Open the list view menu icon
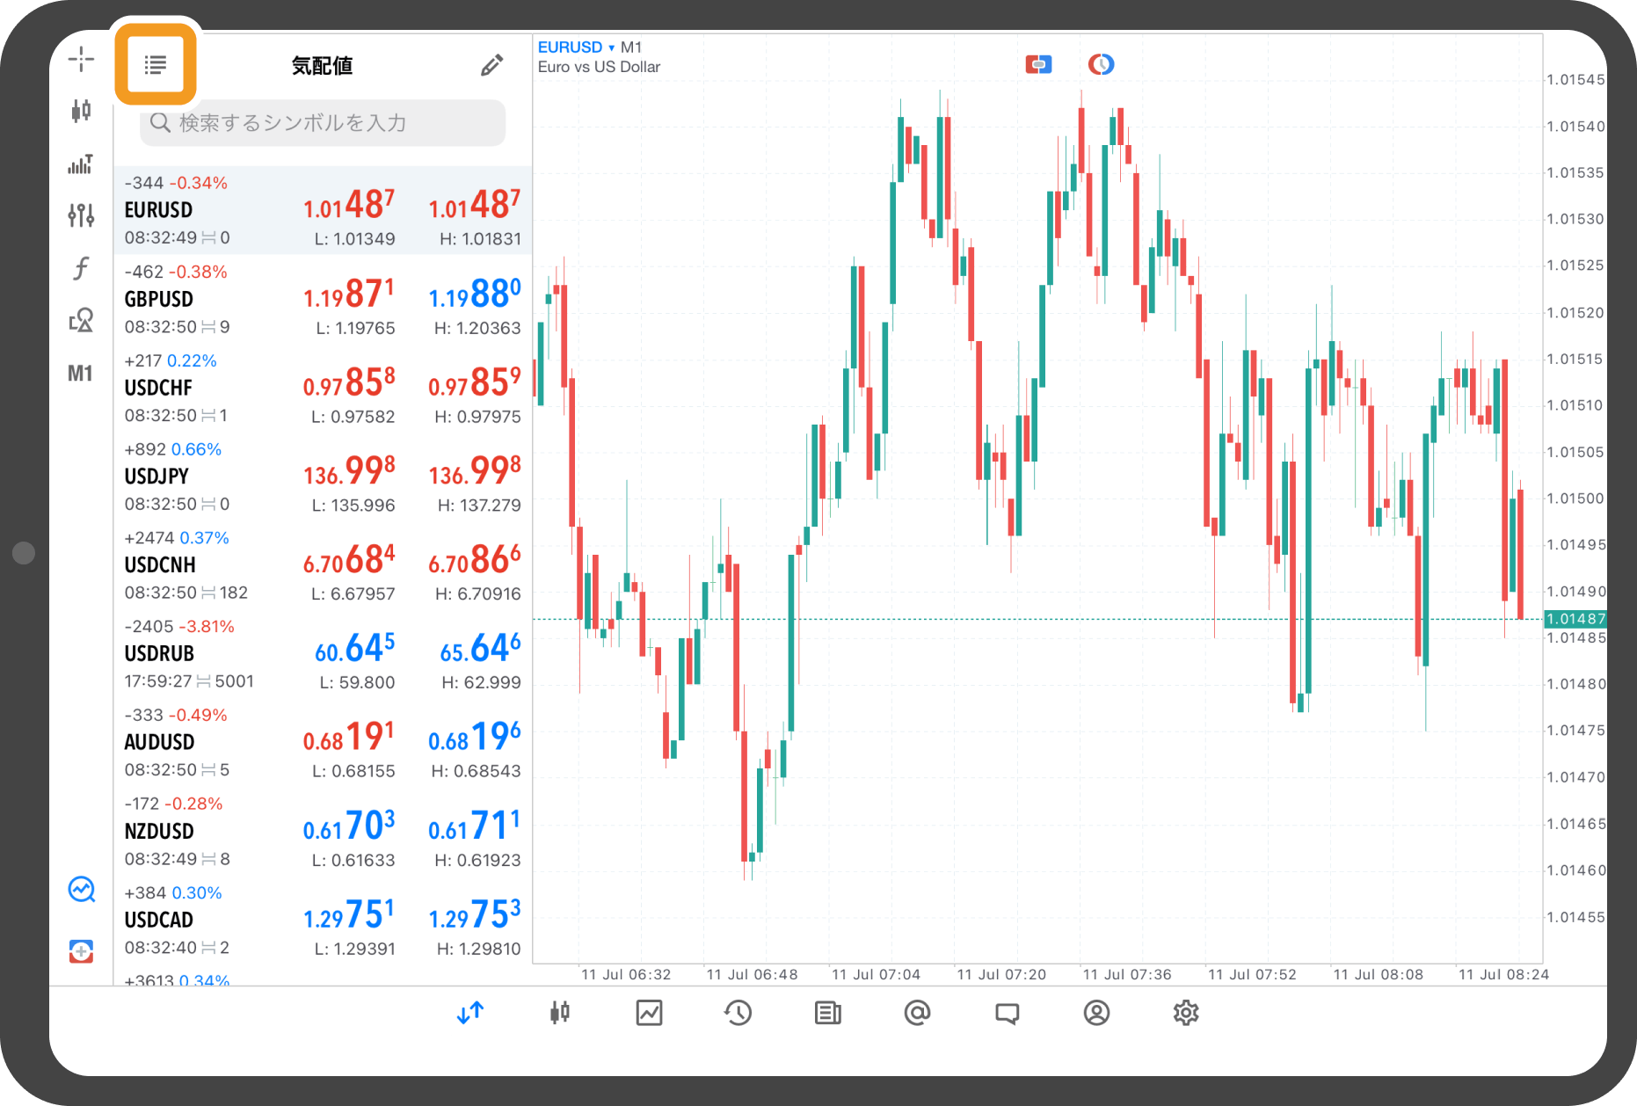The image size is (1637, 1106). (156, 65)
